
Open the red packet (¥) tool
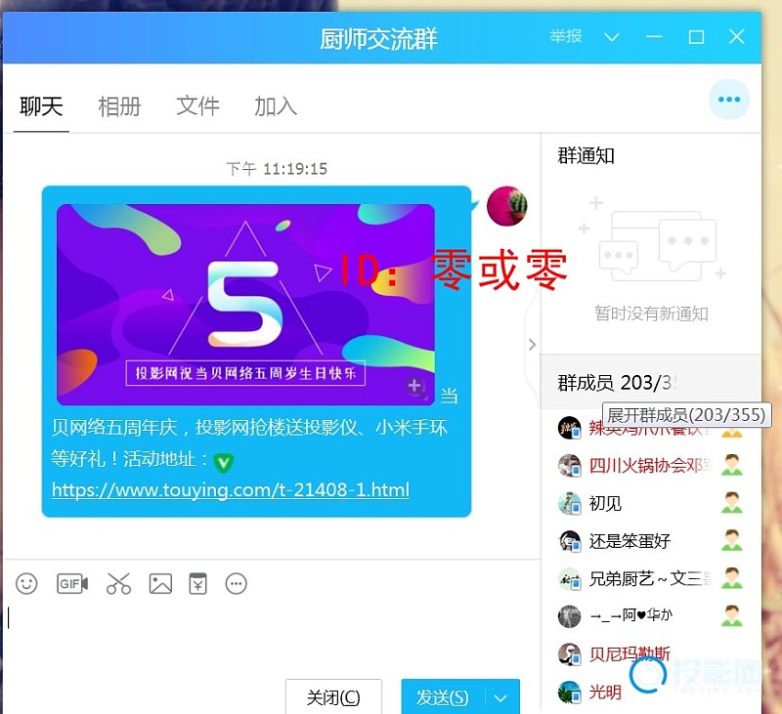[198, 583]
